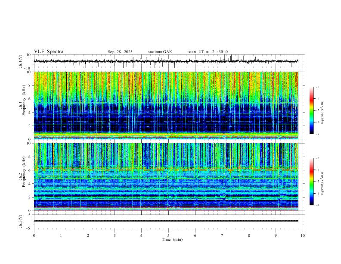The width and height of the screenshot is (341, 264).
Task: Click the ch.2 PSD color bar
Action: click(311, 182)
